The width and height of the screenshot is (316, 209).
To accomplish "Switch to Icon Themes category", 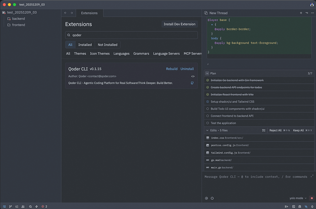I will pos(99,54).
